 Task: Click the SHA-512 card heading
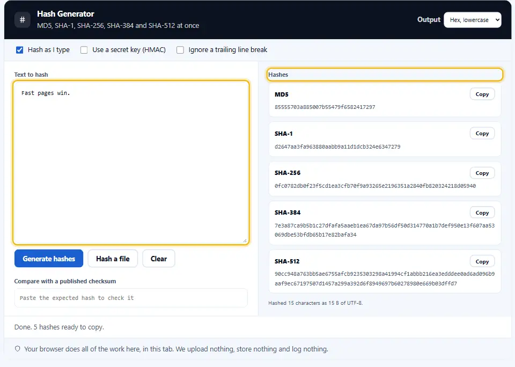[287, 261]
